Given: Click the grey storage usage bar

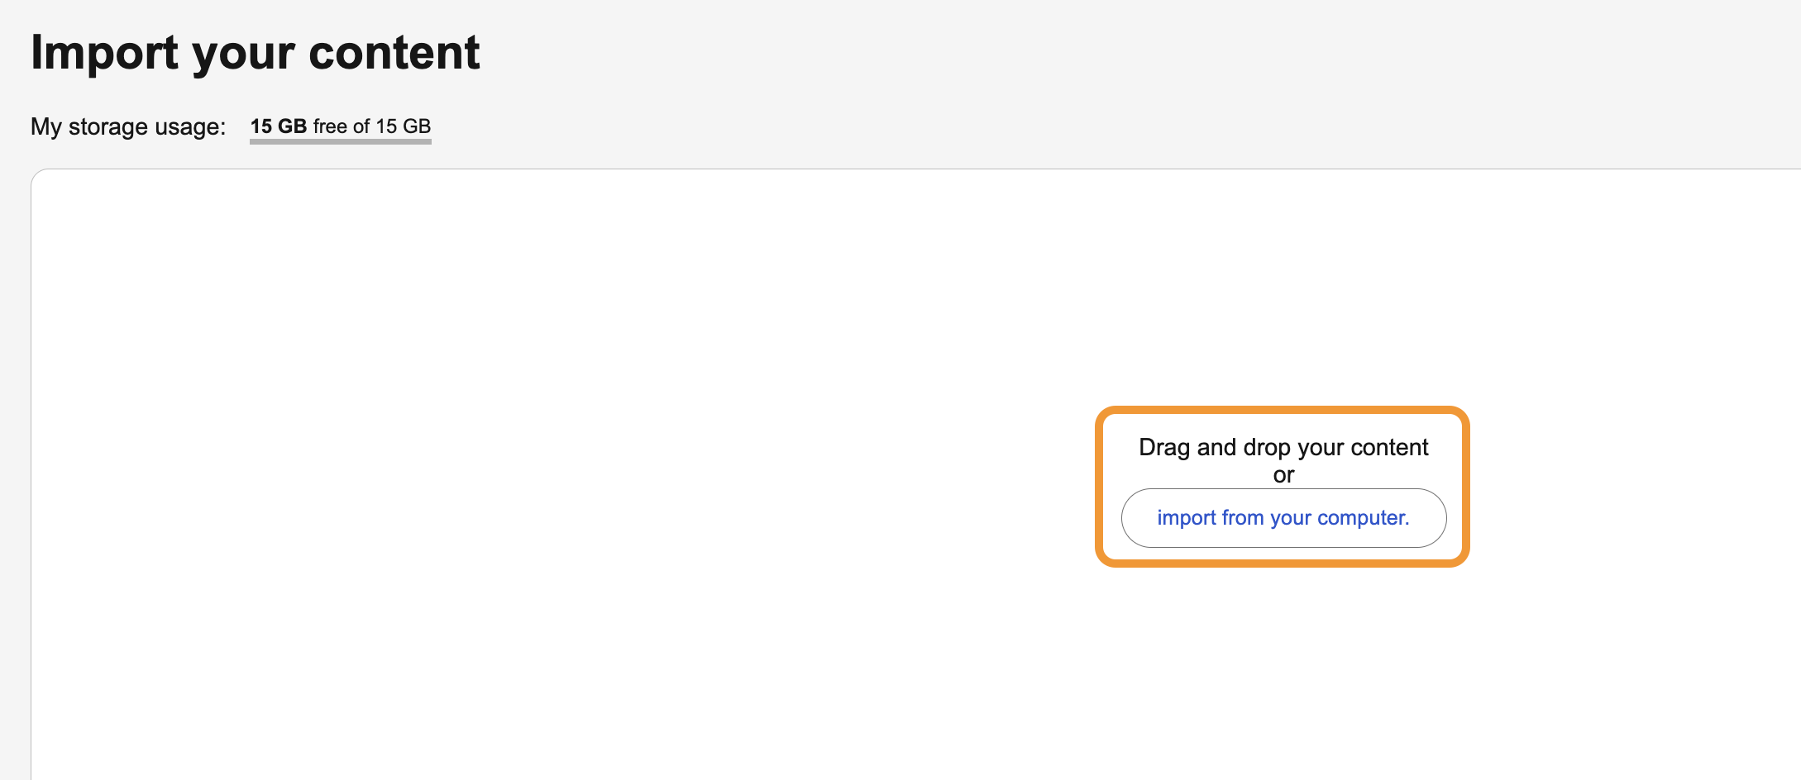Looking at the screenshot, I should [341, 141].
